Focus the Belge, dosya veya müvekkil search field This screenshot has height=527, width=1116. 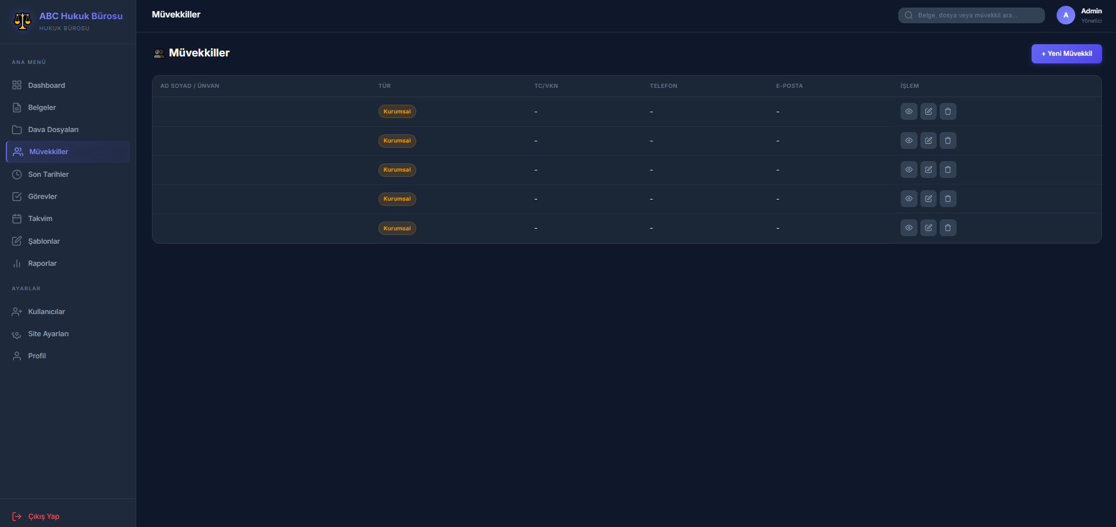click(x=971, y=15)
